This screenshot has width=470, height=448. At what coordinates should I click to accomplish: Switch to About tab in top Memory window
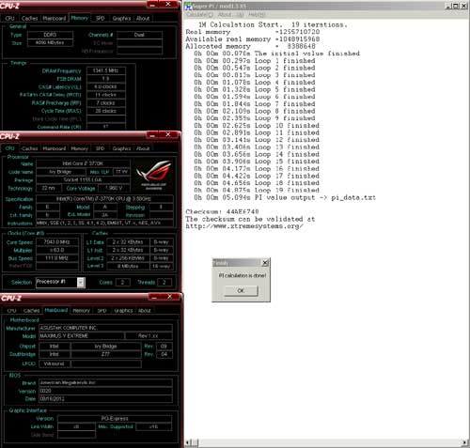[143, 18]
